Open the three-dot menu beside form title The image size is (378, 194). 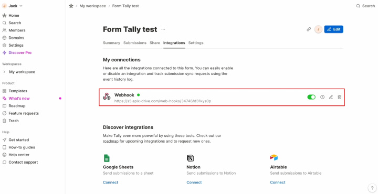click(163, 29)
